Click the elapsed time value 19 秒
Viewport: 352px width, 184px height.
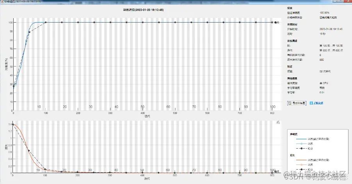tap(322, 34)
